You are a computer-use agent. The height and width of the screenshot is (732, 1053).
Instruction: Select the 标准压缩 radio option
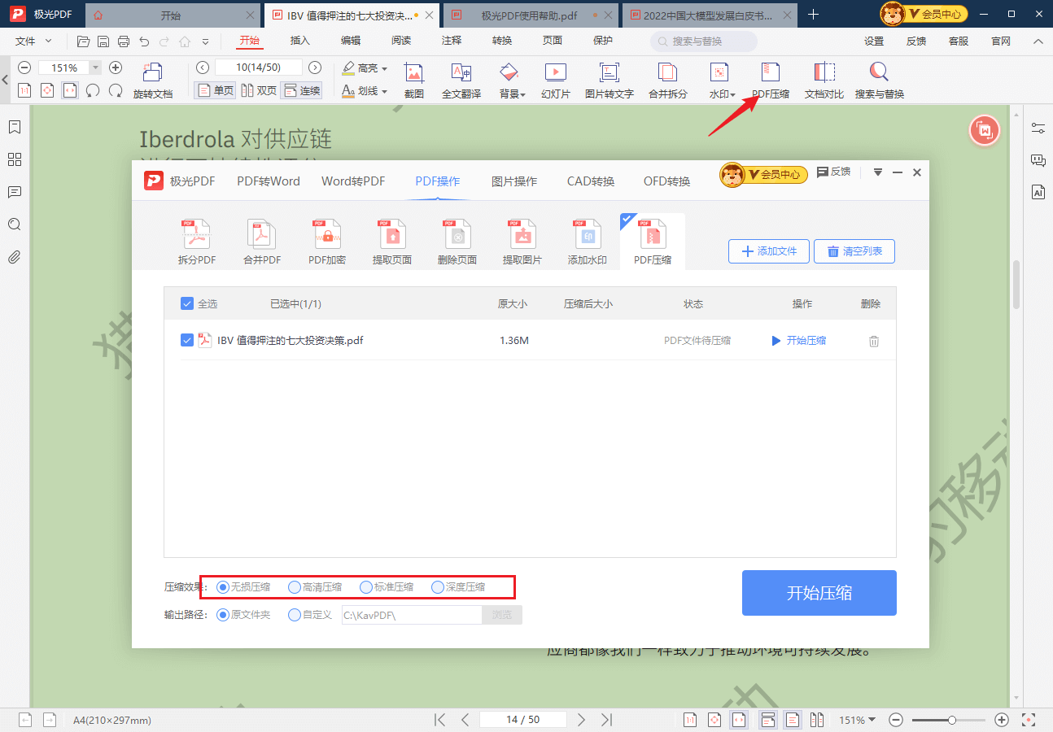coord(366,587)
